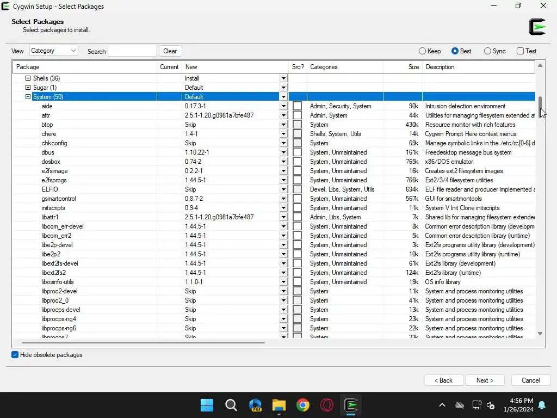Cancel the Cygwin setup
The width and height of the screenshot is (557, 418).
pos(531,380)
